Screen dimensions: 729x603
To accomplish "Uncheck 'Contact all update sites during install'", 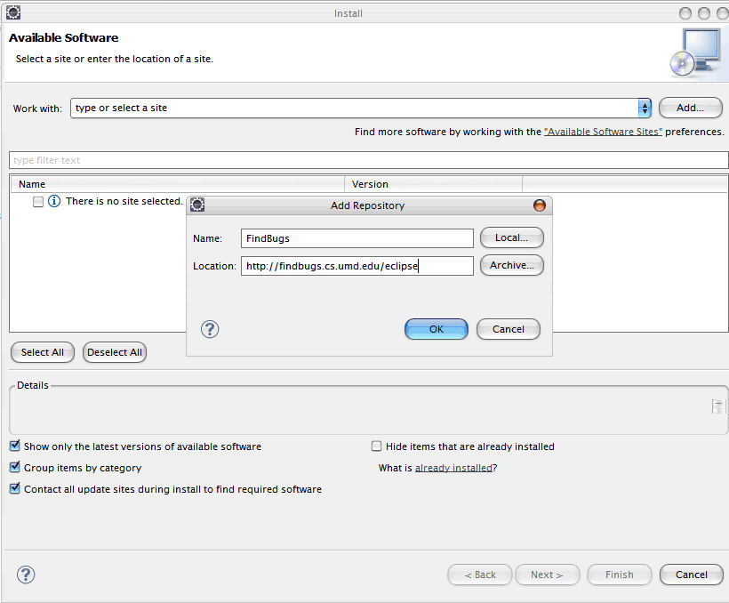I will (15, 489).
